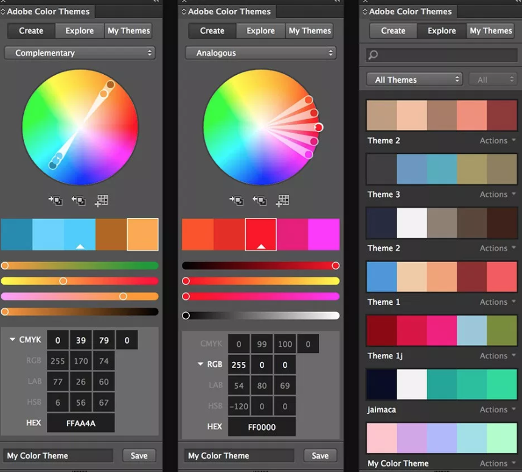The width and height of the screenshot is (522, 472).
Task: Open Actions menu for Theme 1j
Action: 498,356
